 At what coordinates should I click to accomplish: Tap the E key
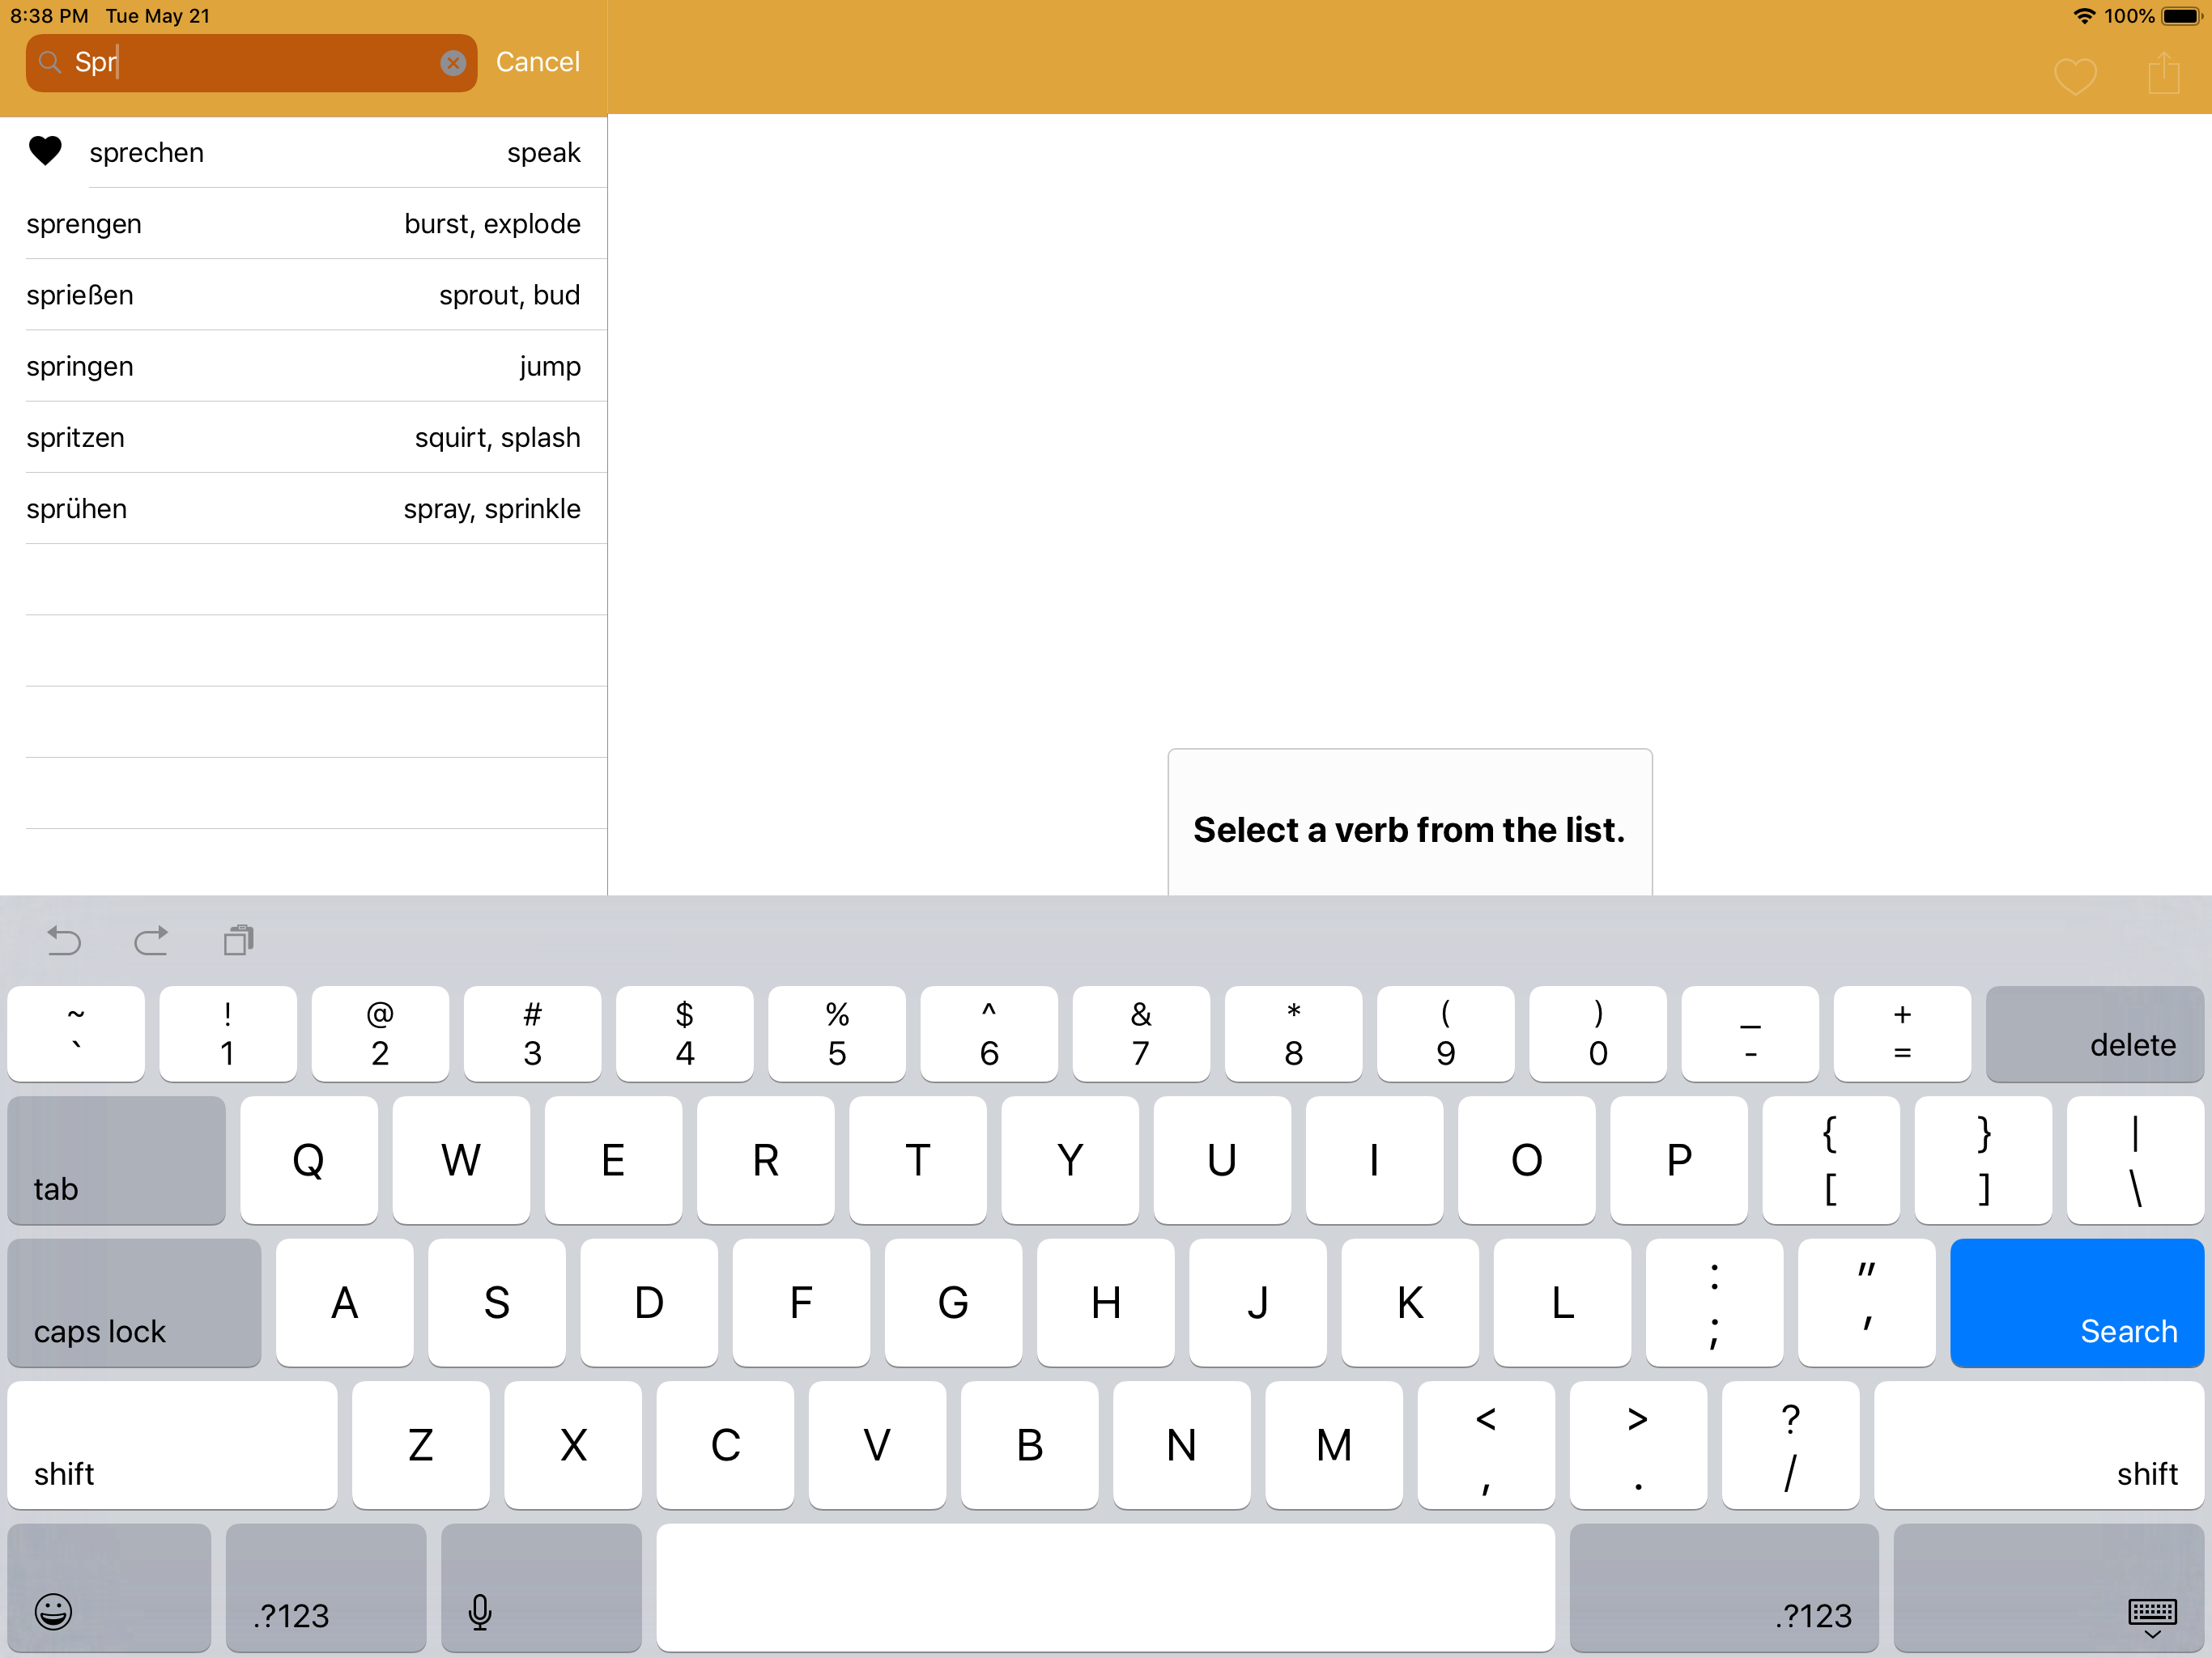coord(613,1161)
